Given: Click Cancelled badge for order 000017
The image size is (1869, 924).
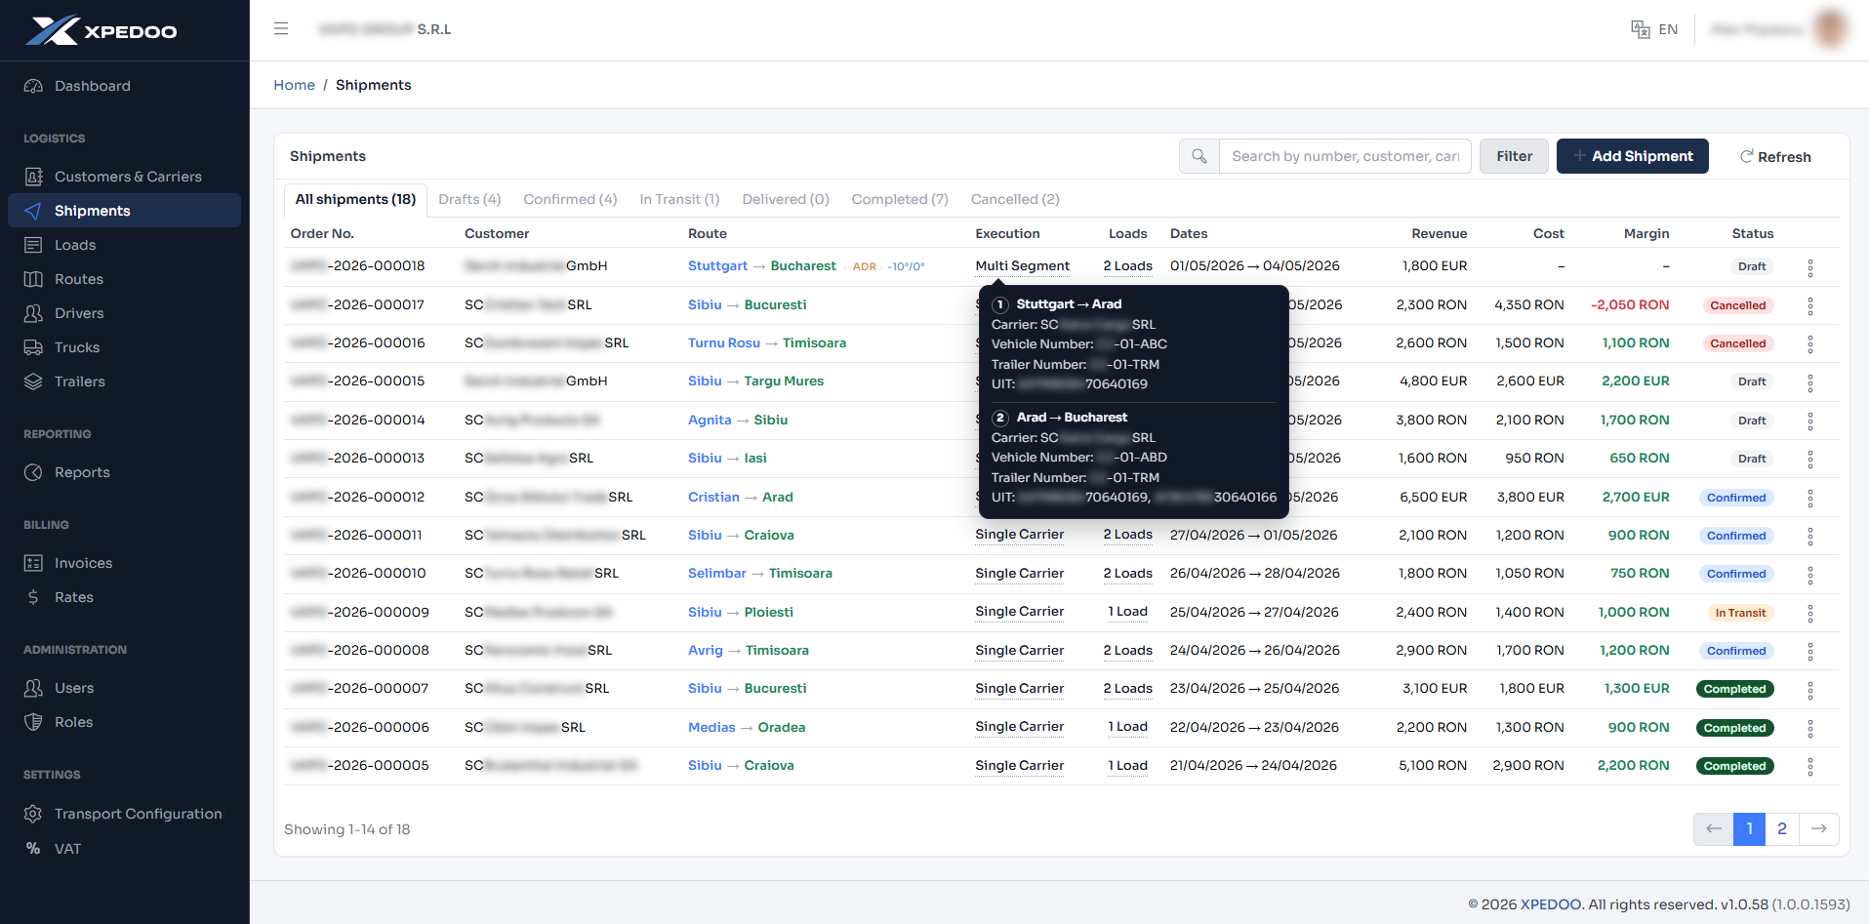Looking at the screenshot, I should 1738,305.
